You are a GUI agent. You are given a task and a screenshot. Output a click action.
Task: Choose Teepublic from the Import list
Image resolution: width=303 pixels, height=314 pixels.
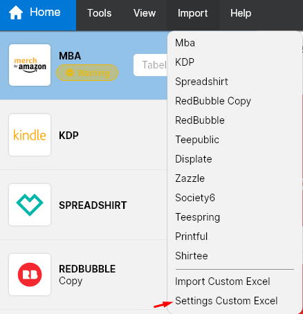pyautogui.click(x=197, y=140)
